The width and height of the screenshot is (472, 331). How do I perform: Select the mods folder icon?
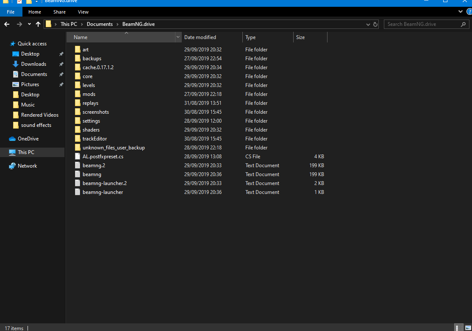[78, 94]
